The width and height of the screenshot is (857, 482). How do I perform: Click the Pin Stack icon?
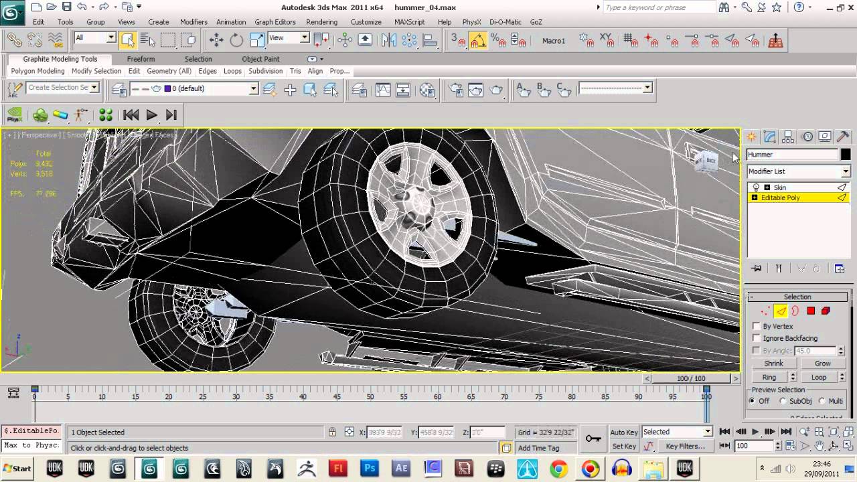tap(757, 268)
